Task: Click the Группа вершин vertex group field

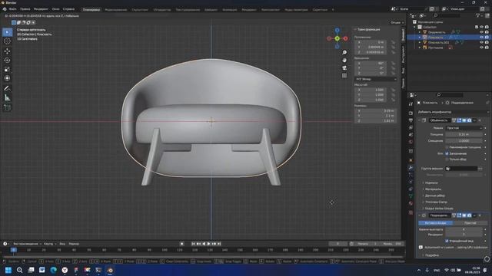Action: click(461, 169)
